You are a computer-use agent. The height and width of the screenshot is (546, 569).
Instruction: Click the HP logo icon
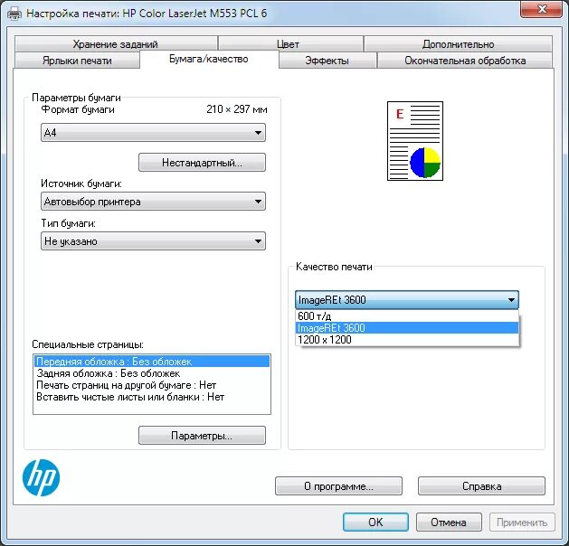(41, 477)
